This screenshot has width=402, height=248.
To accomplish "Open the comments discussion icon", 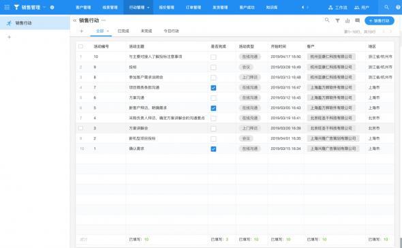I will [358, 20].
